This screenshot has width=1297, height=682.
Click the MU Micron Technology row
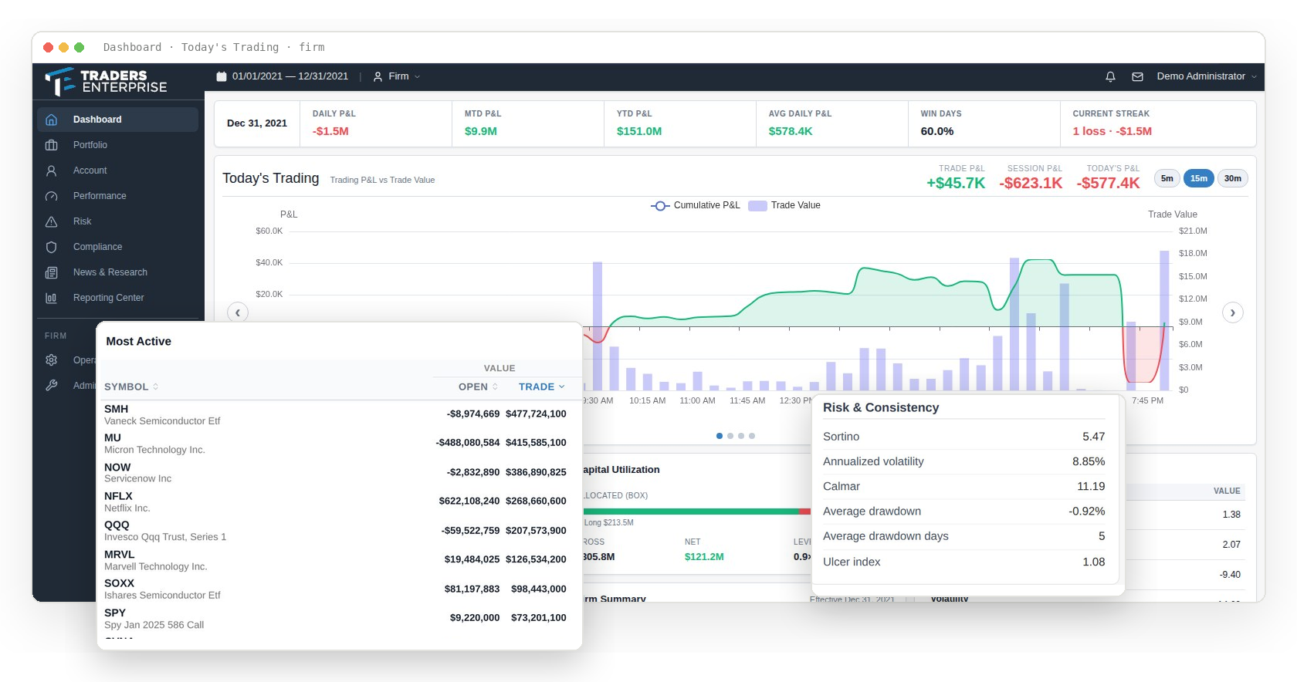click(338, 444)
